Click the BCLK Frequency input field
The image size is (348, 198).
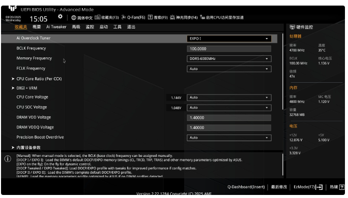[x=229, y=49]
